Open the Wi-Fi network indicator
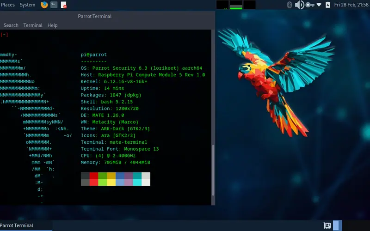 319,5
